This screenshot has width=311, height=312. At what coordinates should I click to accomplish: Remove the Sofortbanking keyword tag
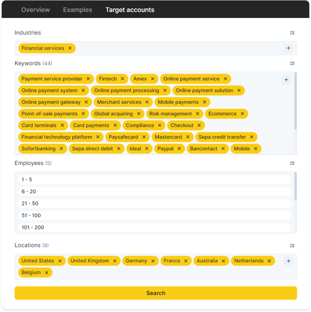click(x=61, y=149)
